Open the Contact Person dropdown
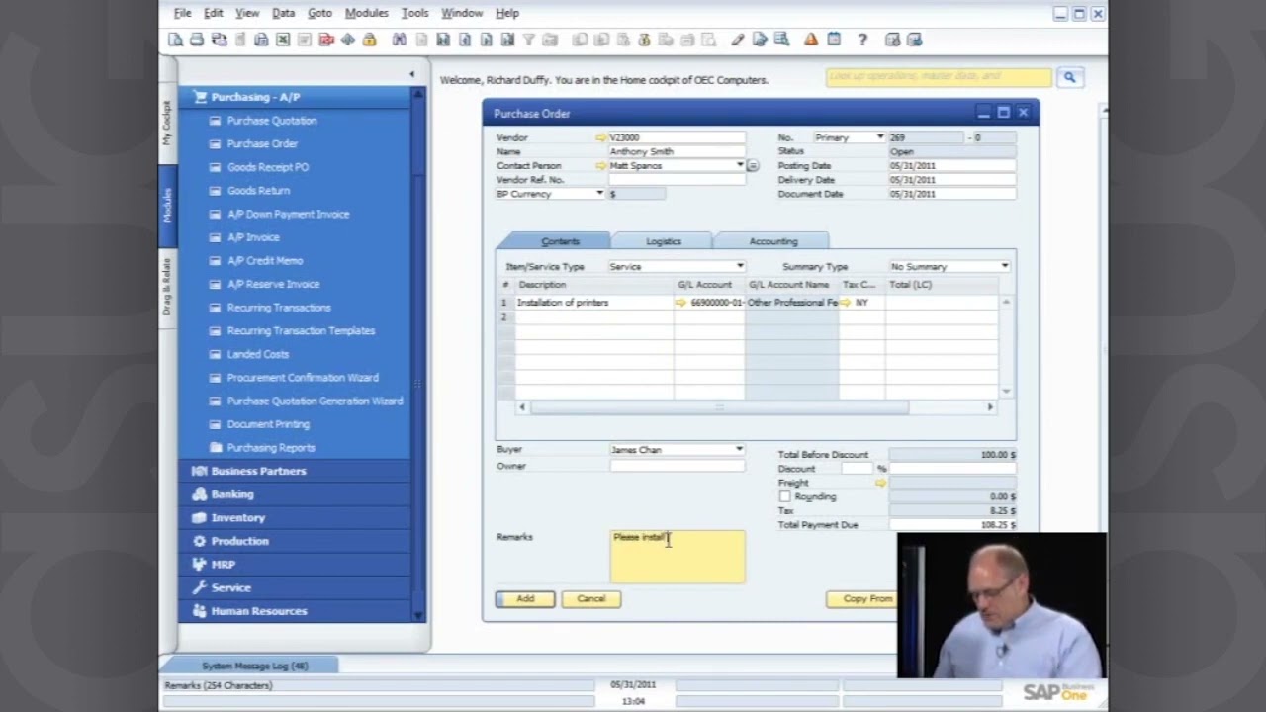Viewport: 1266px width, 712px height. tap(740, 166)
